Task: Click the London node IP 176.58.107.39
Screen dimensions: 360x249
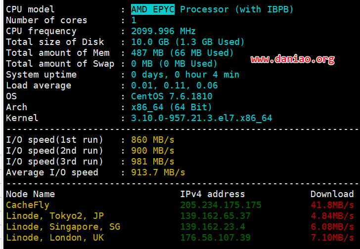Action: pyautogui.click(x=215, y=238)
